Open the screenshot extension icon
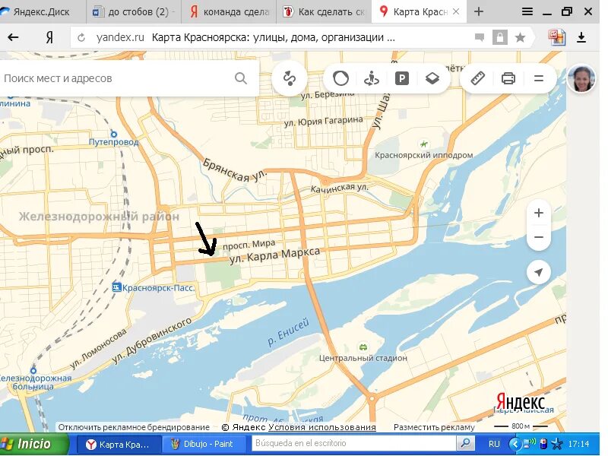 pyautogui.click(x=556, y=37)
